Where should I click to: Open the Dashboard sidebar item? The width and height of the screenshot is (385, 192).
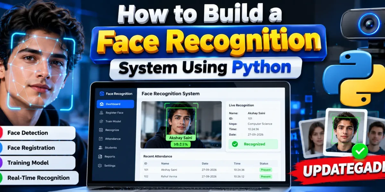pyautogui.click(x=115, y=104)
